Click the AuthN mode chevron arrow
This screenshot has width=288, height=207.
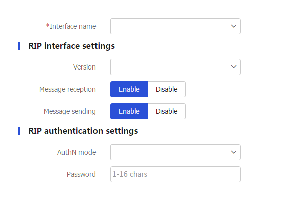pyautogui.click(x=233, y=152)
